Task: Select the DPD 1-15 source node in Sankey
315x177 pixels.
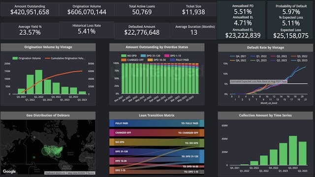Action: [x=112, y=171]
